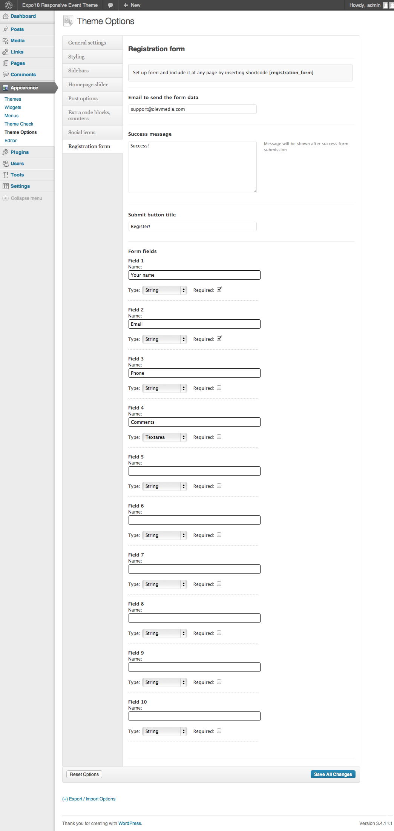Open the comments bubble icon in admin bar
Image resolution: width=394 pixels, height=831 pixels.
click(110, 5)
